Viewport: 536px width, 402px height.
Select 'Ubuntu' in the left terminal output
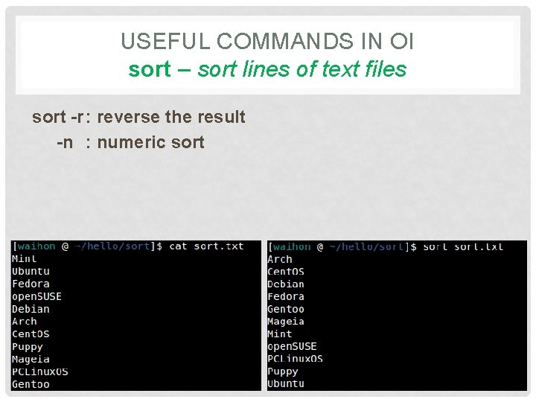[31, 272]
